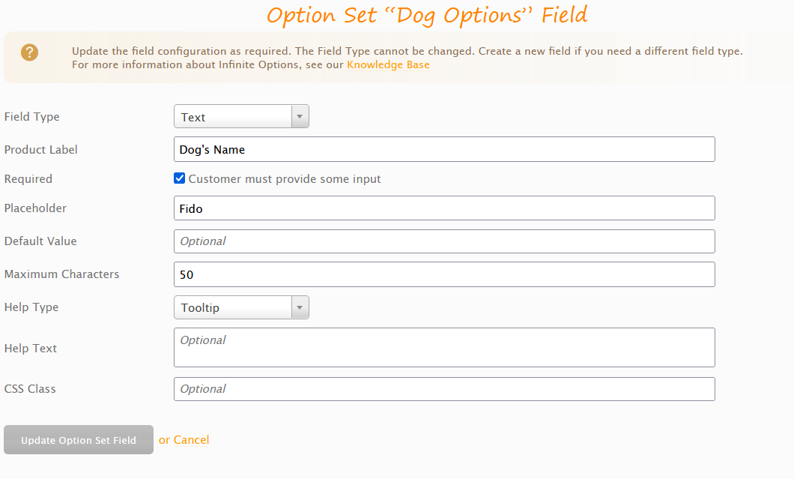
Task: Click the Product Label input field
Action: pos(444,149)
